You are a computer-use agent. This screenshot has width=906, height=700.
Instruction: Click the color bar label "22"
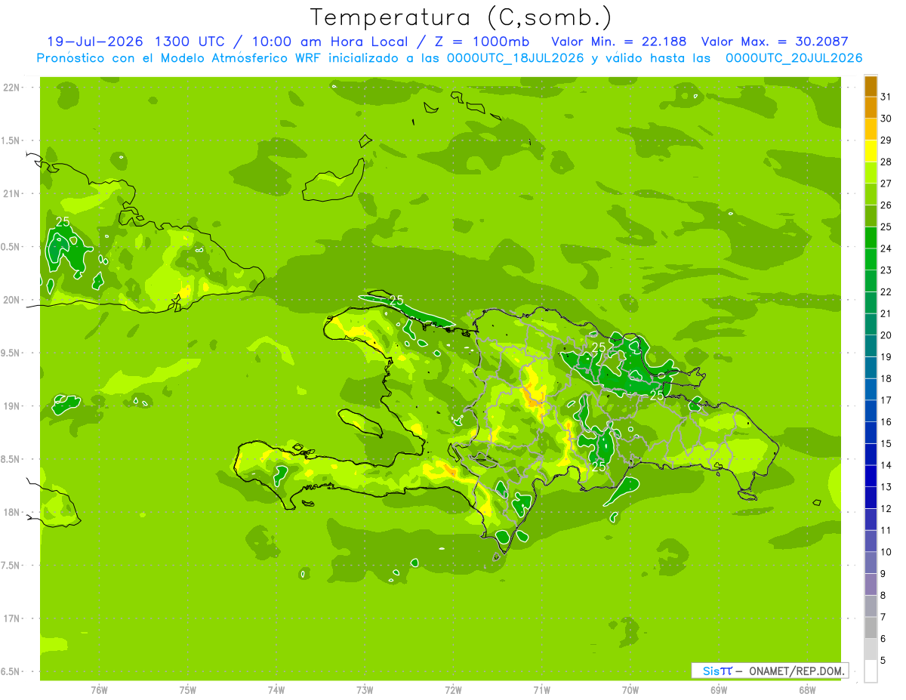point(886,291)
